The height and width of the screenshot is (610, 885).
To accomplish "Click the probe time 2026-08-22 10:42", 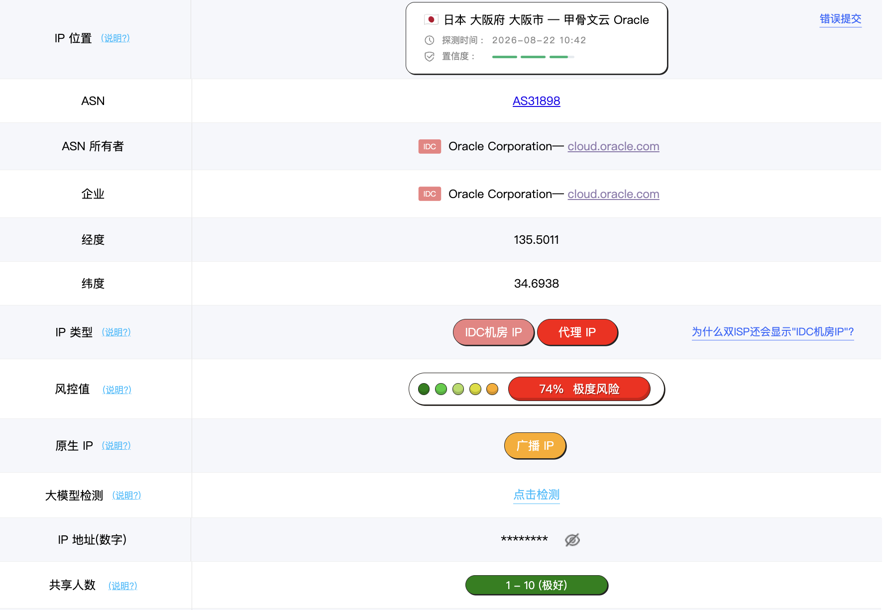I will [539, 40].
